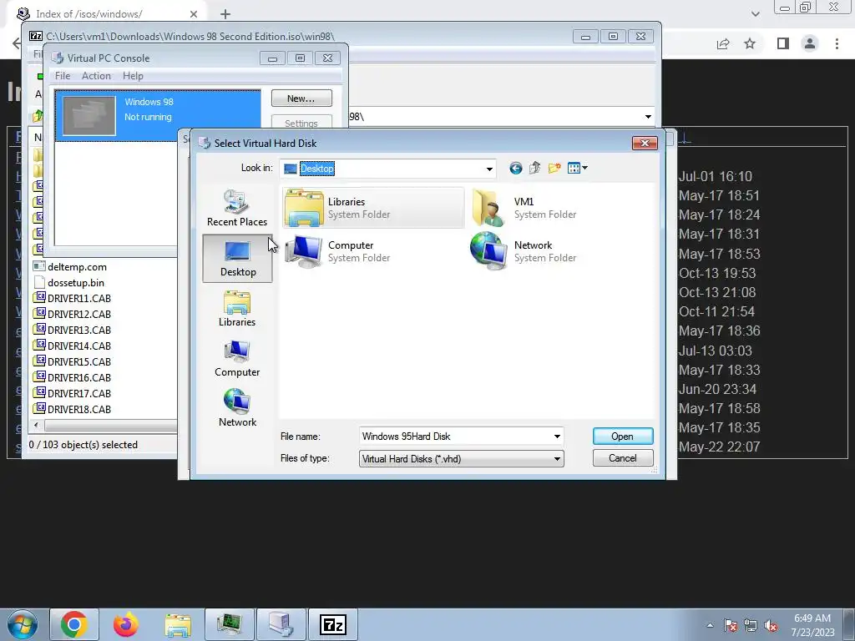The width and height of the screenshot is (855, 641).
Task: Close the Index of /isos/windows/ tab
Action: click(194, 14)
